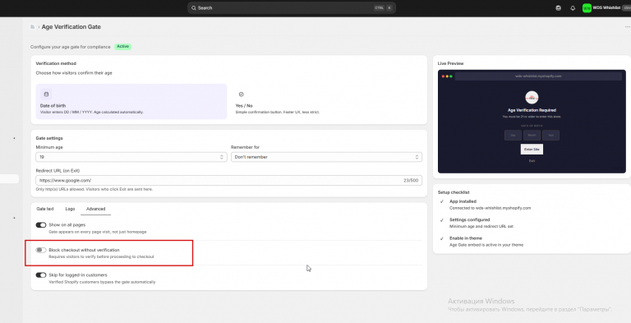Toggle Show on all pages switch

pos(41,225)
